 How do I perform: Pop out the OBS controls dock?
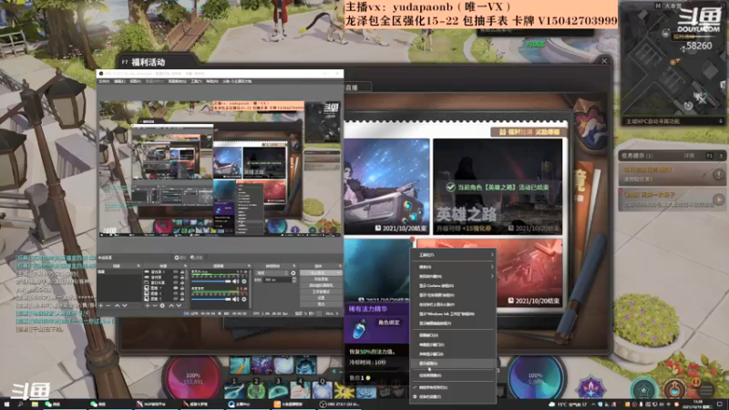point(340,266)
